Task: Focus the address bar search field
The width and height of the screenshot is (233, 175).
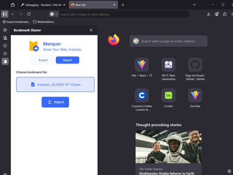Action: point(124,14)
